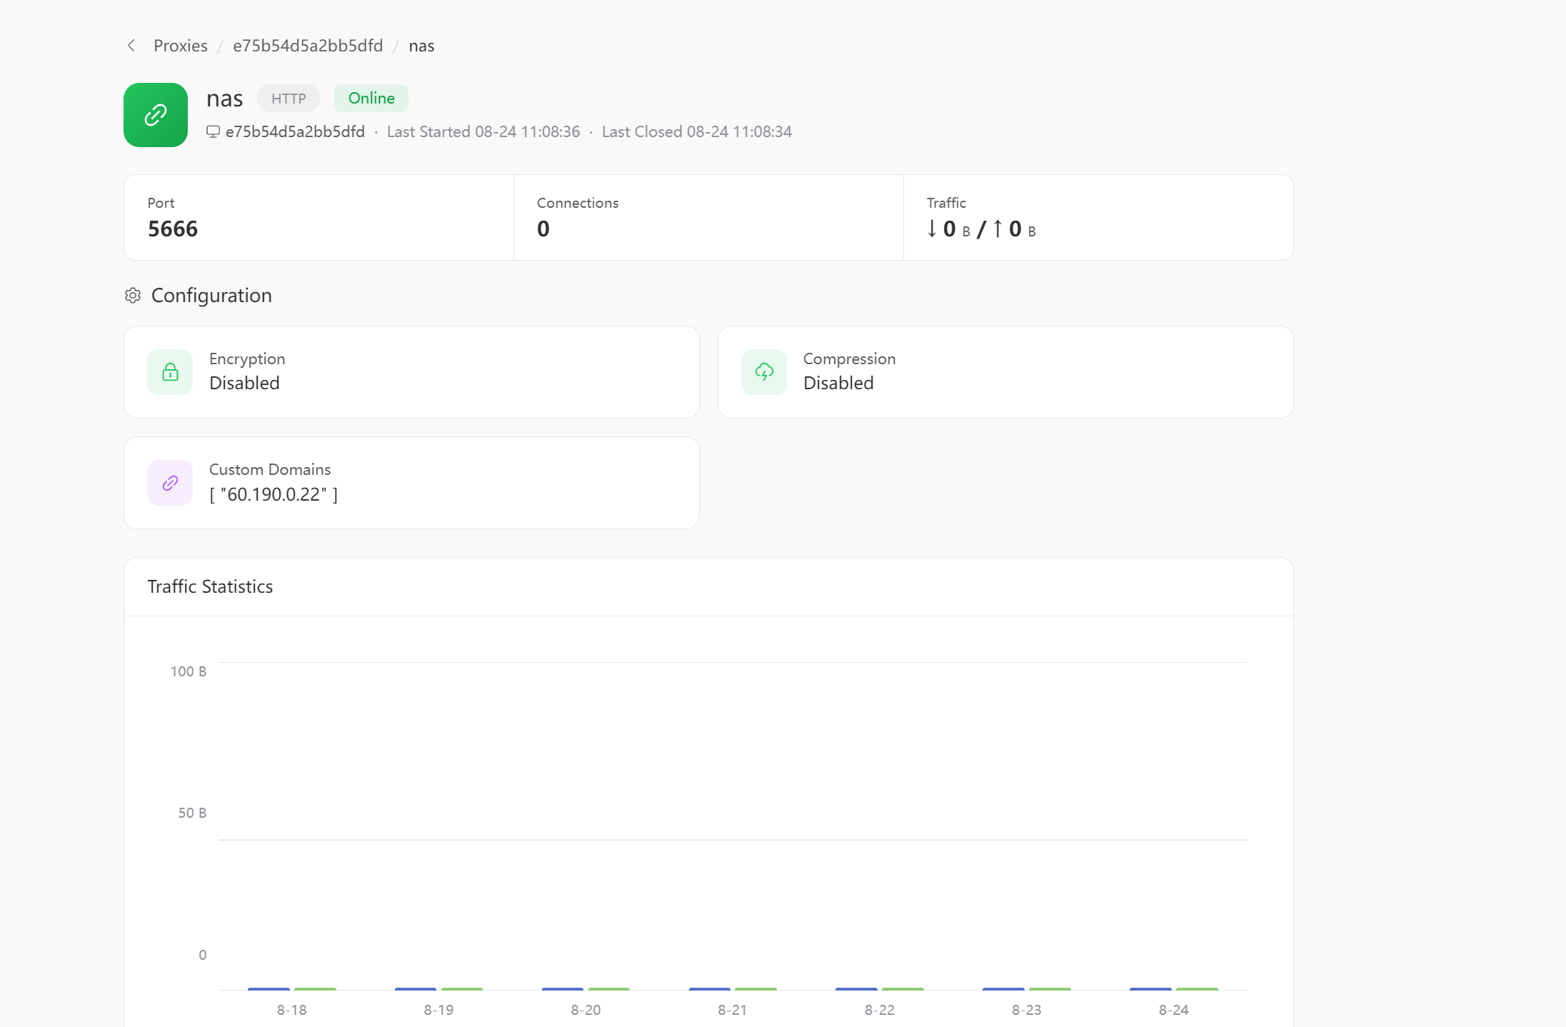The width and height of the screenshot is (1566, 1027).
Task: Click the green bar for 8-24
Action: 1197,989
